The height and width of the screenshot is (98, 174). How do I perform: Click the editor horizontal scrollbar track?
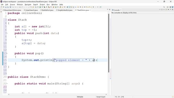click(x=57, y=94)
